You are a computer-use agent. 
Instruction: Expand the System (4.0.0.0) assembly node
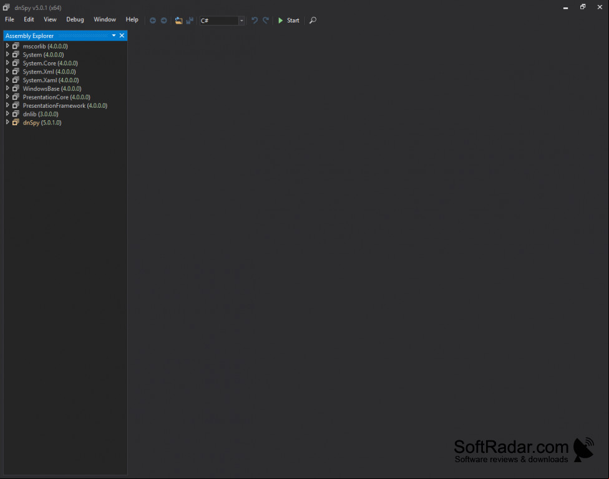tap(7, 54)
